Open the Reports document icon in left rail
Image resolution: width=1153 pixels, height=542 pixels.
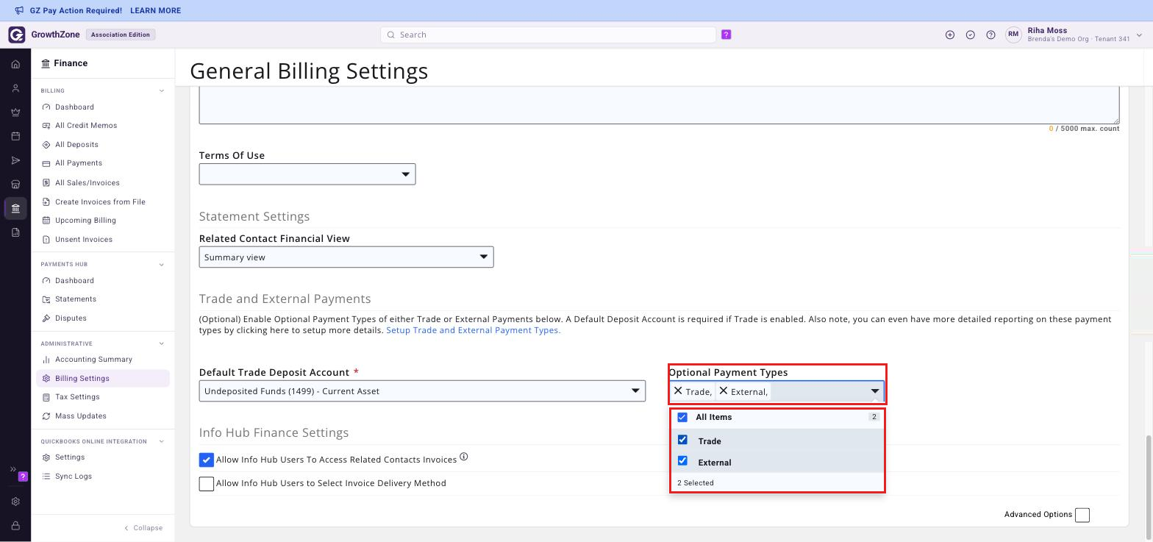point(15,232)
